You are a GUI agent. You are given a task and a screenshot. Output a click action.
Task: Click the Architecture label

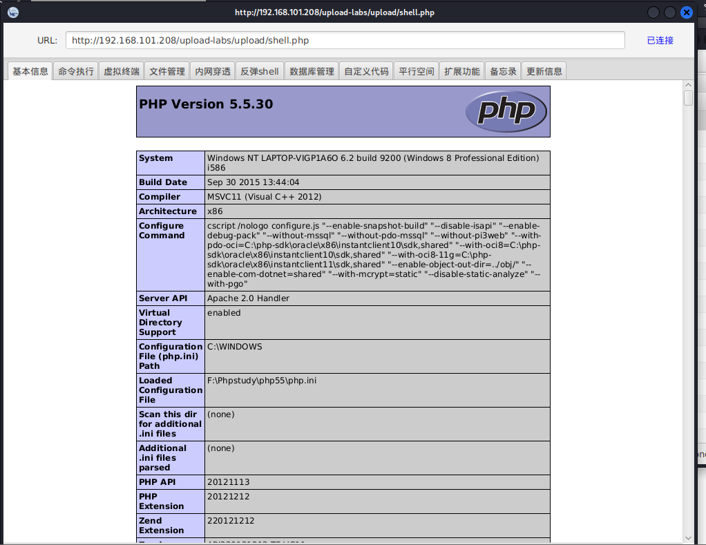[168, 211]
